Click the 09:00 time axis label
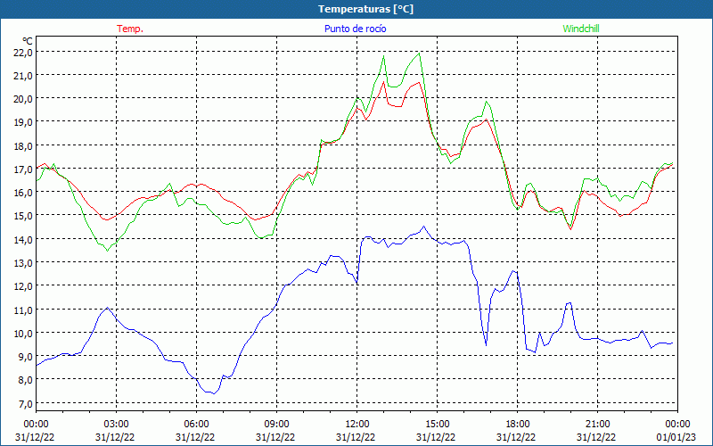The height and width of the screenshot is (446, 713). [x=275, y=425]
